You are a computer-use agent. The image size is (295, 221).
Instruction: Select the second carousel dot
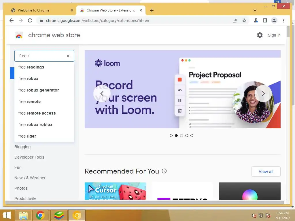click(176, 136)
